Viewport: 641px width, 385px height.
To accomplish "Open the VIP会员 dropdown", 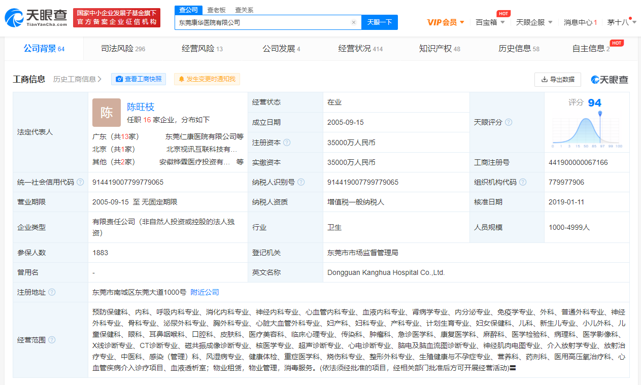I will click(446, 22).
